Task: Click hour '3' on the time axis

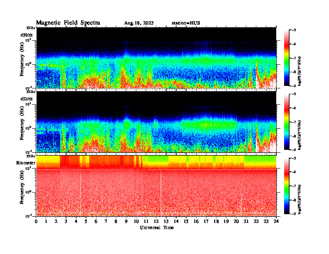Action: click(x=66, y=221)
